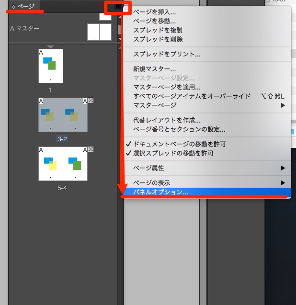Screen dimensions: 296x305
Task: Choose ページを移動... menu item
Action: (x=207, y=21)
